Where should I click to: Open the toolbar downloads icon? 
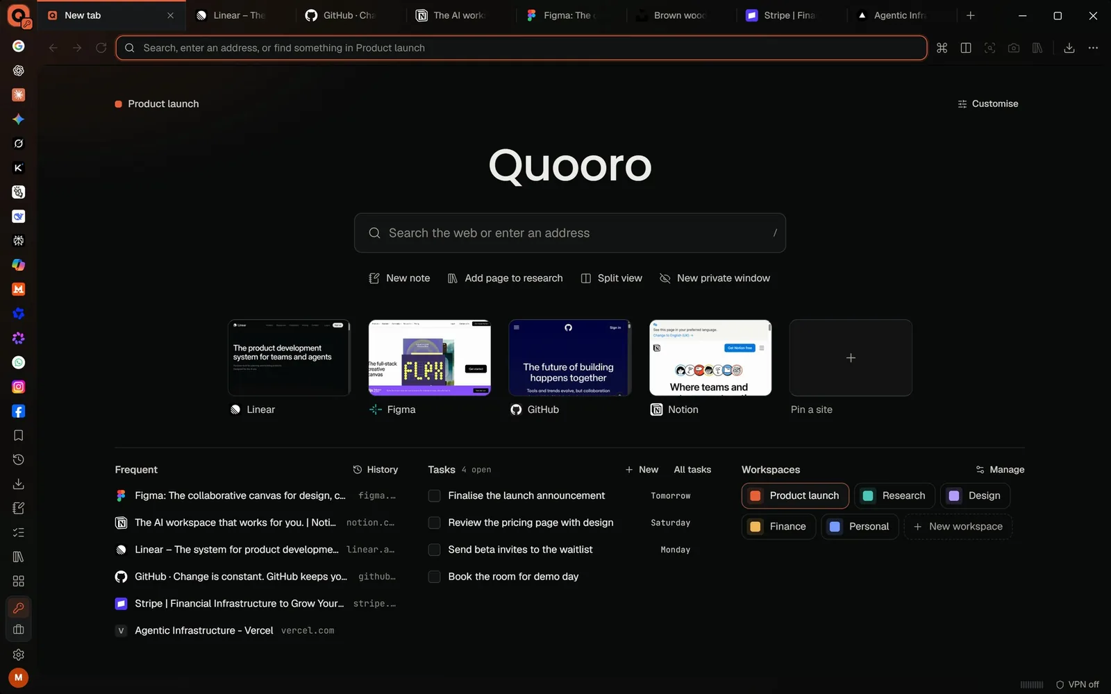click(1069, 48)
